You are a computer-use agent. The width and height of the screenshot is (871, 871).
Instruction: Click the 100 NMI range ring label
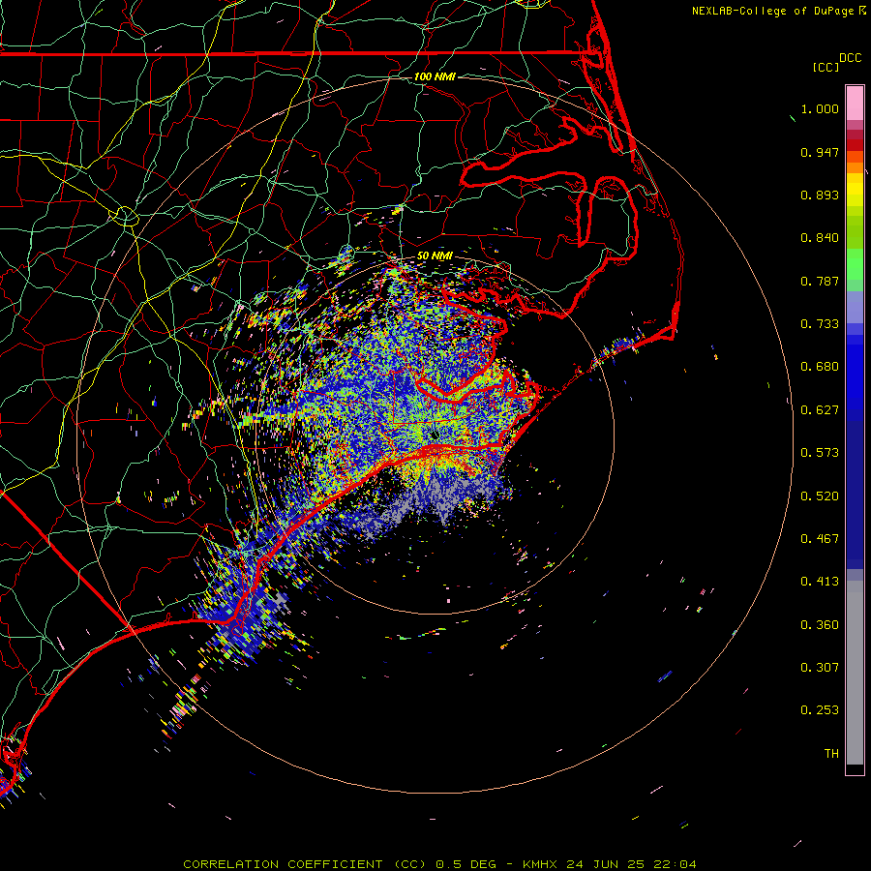click(x=435, y=76)
